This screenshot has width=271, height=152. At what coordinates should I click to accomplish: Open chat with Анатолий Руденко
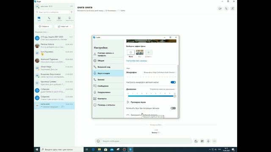(54, 60)
